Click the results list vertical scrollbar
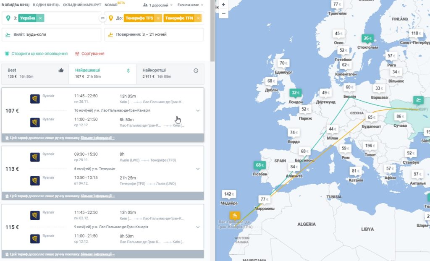The height and width of the screenshot is (261, 430). point(212,31)
